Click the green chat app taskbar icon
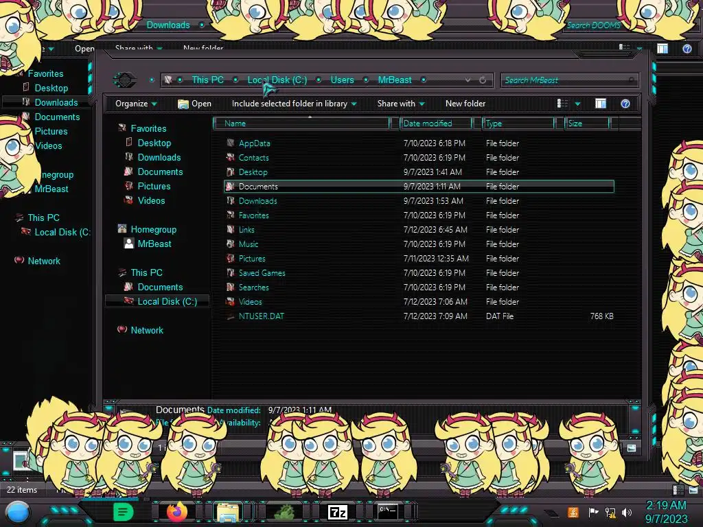Image resolution: width=703 pixels, height=527 pixels. tap(124, 512)
